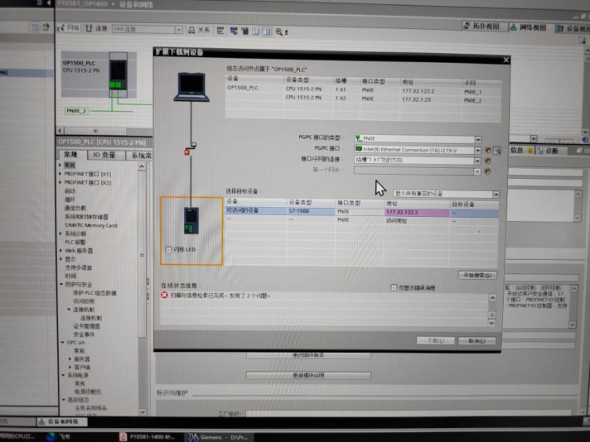Open the Siemens TIA Portal taskbar item

(218, 437)
